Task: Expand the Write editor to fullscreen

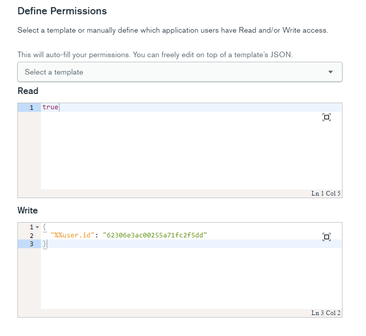Action: [x=327, y=236]
